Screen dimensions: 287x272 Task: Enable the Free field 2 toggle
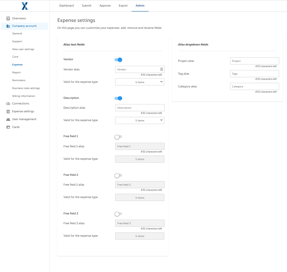118,175
